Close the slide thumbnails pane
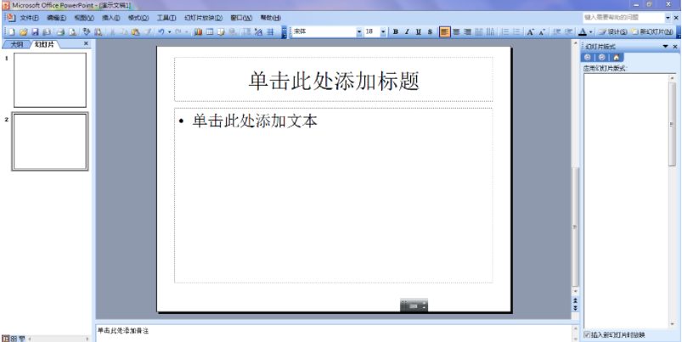This screenshot has width=682, height=342. click(86, 43)
